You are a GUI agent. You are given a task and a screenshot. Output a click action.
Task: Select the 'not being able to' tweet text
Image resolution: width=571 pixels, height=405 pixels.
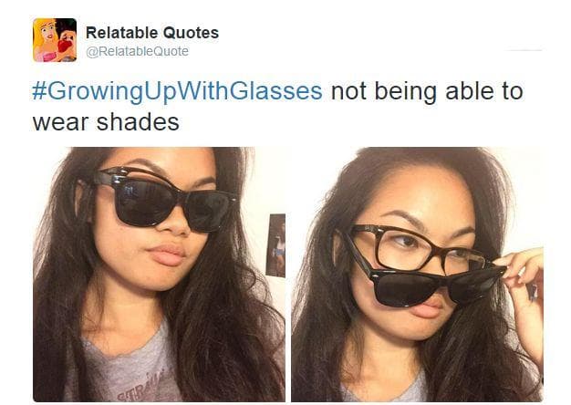point(427,91)
